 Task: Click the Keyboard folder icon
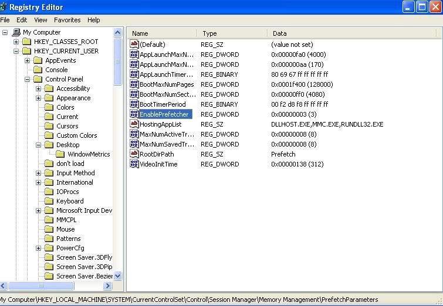pyautogui.click(x=49, y=201)
